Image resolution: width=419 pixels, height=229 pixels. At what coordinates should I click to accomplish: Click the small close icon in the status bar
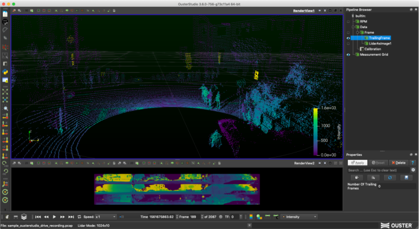[x=249, y=226]
